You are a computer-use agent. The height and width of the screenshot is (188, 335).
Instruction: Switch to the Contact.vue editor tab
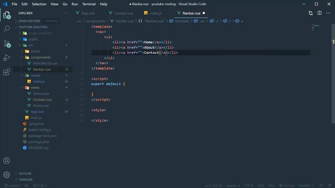tap(124, 13)
